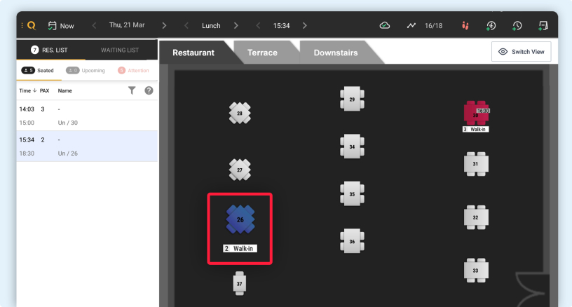The image size is (572, 307).
Task: Open the Waiting List tab
Action: pyautogui.click(x=119, y=50)
